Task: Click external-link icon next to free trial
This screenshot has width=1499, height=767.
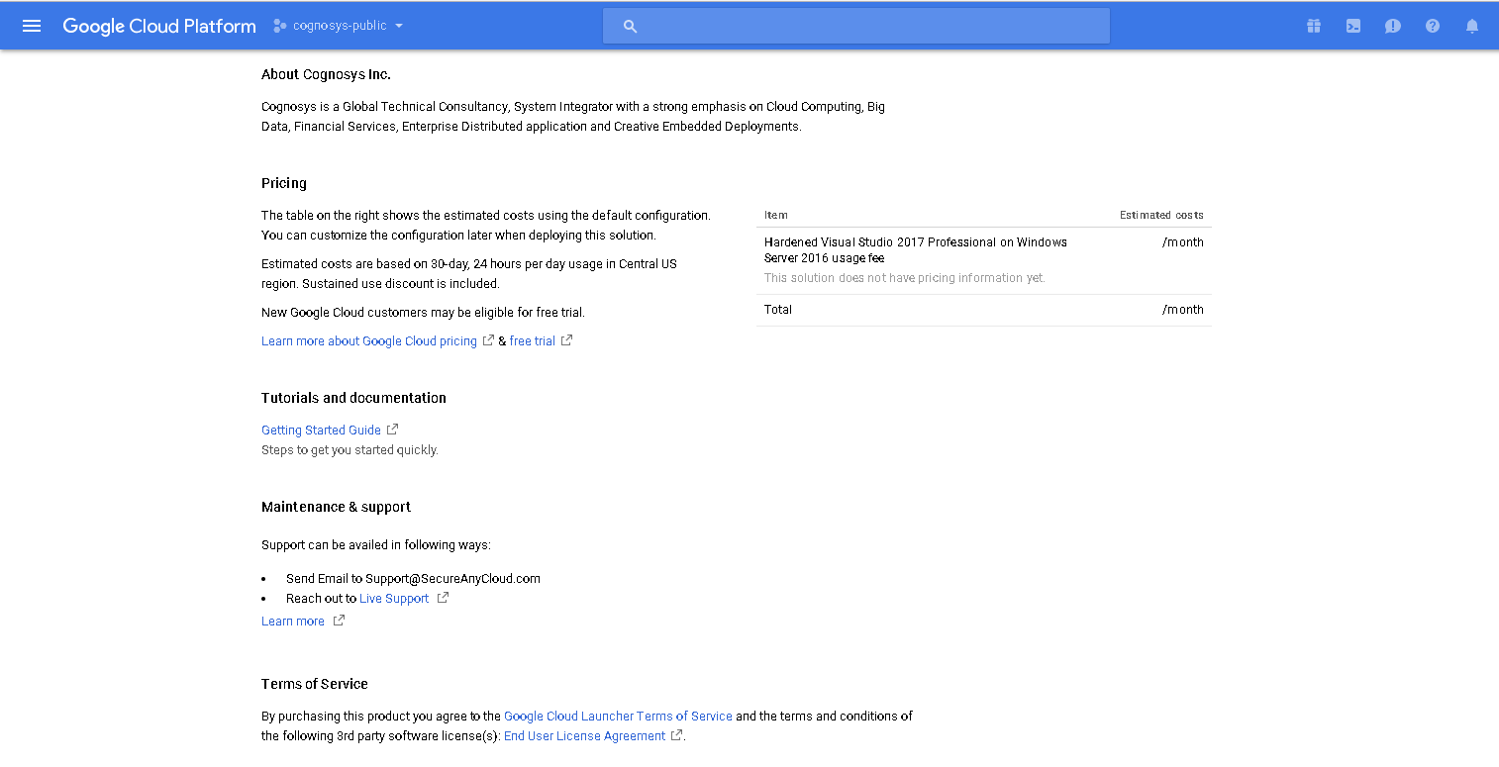Action: 566,340
